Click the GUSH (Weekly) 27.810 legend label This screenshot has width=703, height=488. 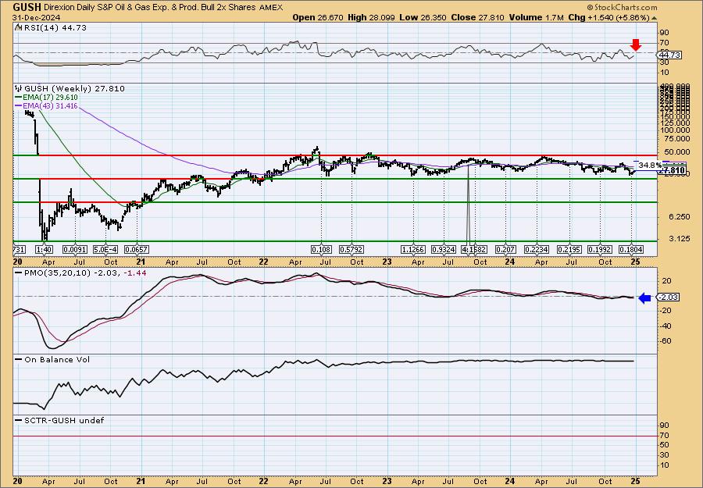[x=74, y=88]
